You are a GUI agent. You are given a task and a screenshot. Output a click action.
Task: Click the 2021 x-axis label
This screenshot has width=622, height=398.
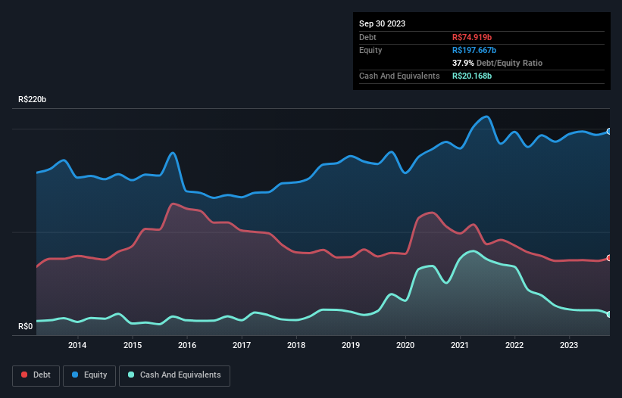pyautogui.click(x=460, y=345)
